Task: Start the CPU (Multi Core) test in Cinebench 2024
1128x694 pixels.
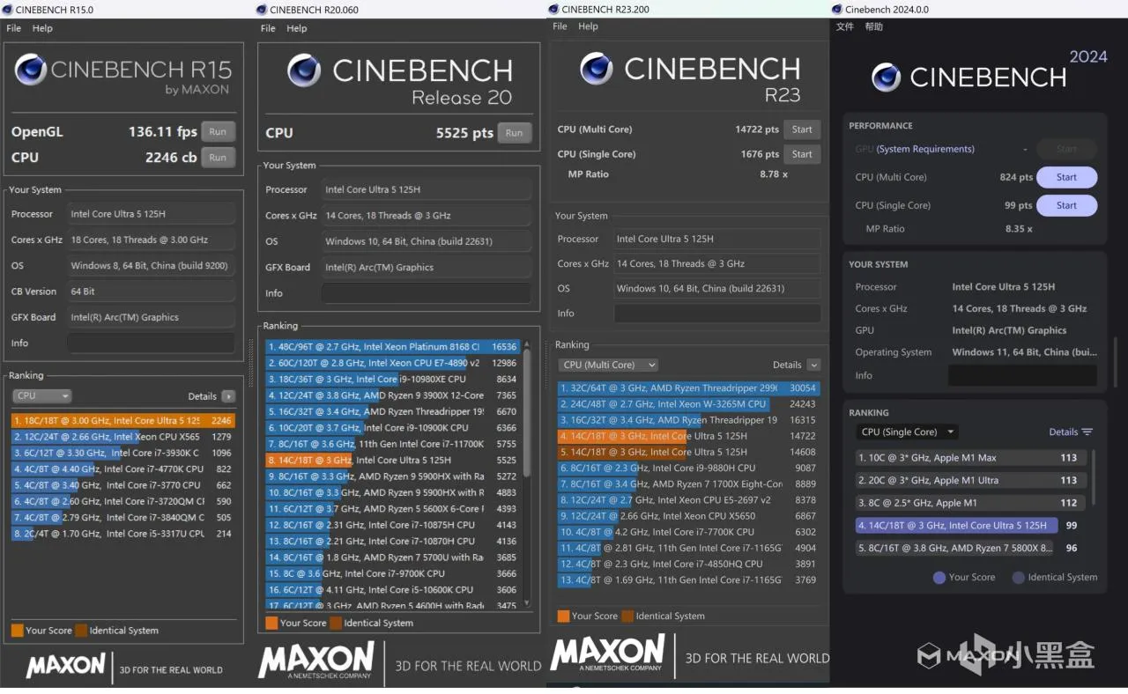Action: 1066,177
